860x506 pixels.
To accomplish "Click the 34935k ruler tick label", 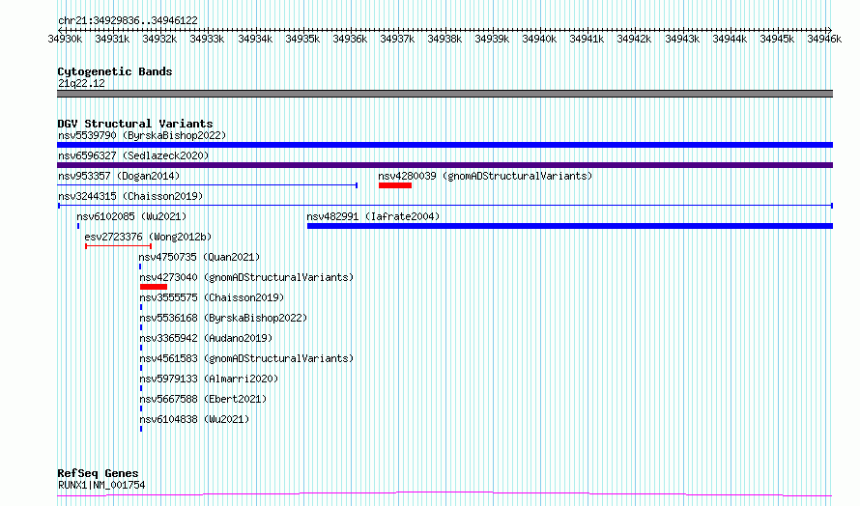I will pos(302,39).
